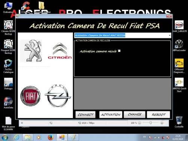Open Citroën SEDRE Backup shortcut
The height and width of the screenshot is (141, 188).
tap(8, 27)
